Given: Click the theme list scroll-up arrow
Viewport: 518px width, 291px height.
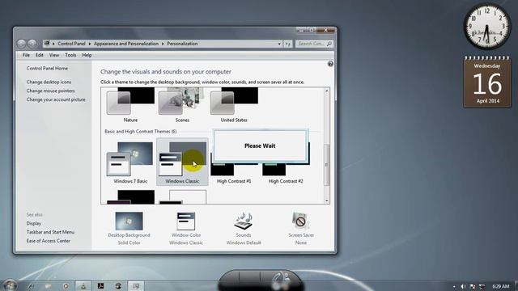Looking at the screenshot, I should tap(327, 91).
